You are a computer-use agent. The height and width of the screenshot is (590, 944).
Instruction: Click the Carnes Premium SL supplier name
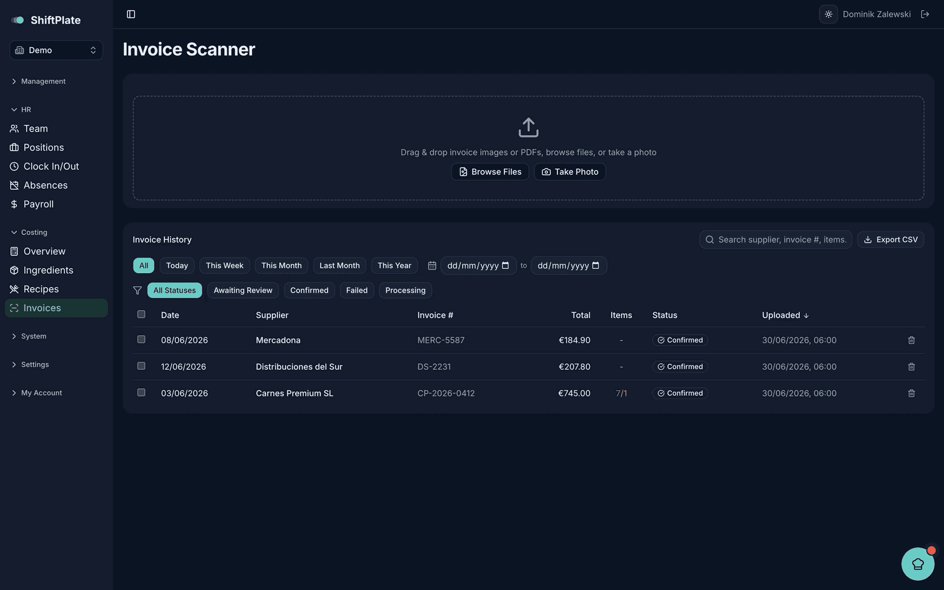coord(294,394)
